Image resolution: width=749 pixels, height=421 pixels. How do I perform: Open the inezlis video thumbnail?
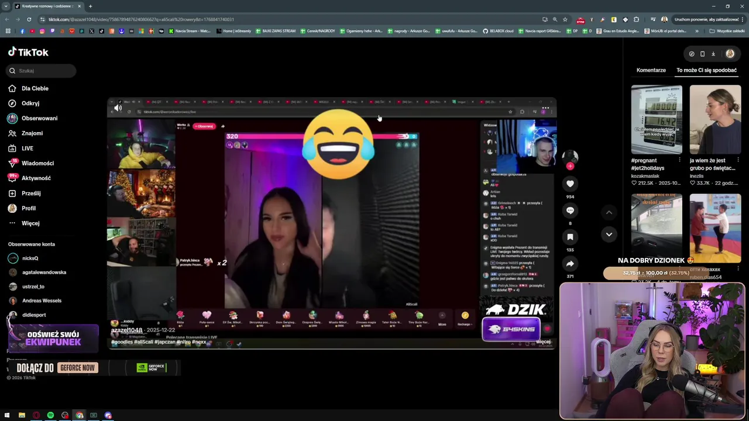coord(715,120)
